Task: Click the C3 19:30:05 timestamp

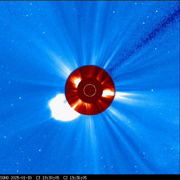Action: pyautogui.click(x=47, y=178)
